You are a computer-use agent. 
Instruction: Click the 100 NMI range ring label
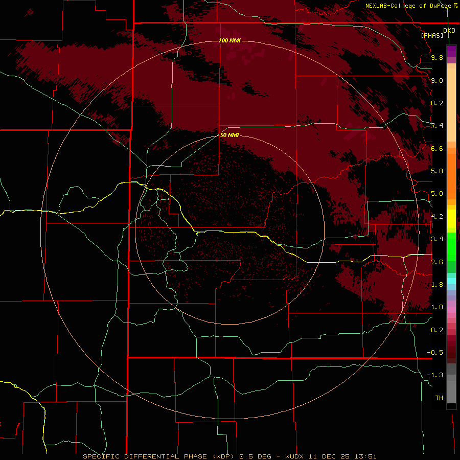229,40
